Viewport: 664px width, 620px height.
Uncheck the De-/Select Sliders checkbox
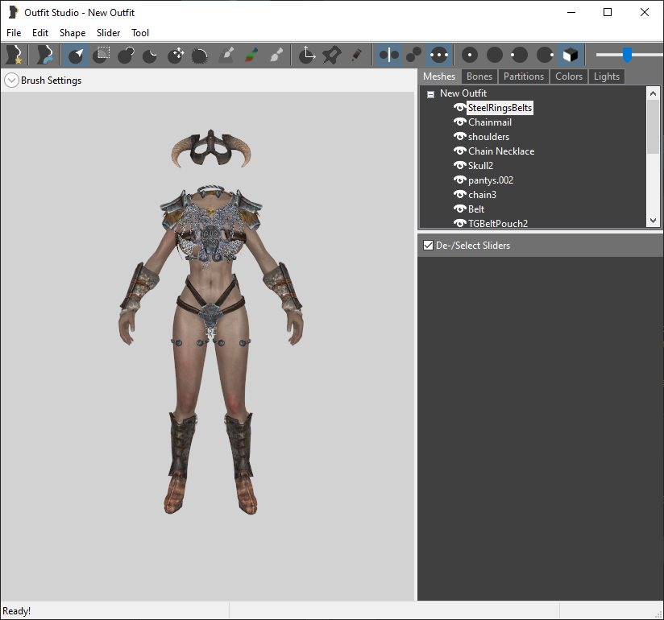[428, 245]
